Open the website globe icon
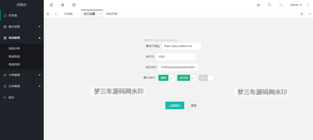Viewport: 313px width, 140px height. [62, 5]
